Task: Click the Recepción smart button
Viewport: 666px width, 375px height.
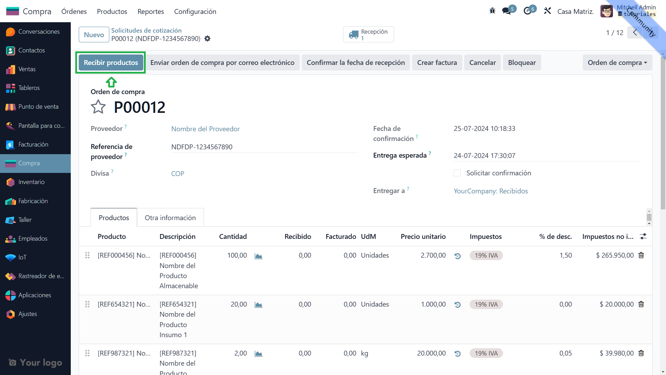Action: point(368,34)
